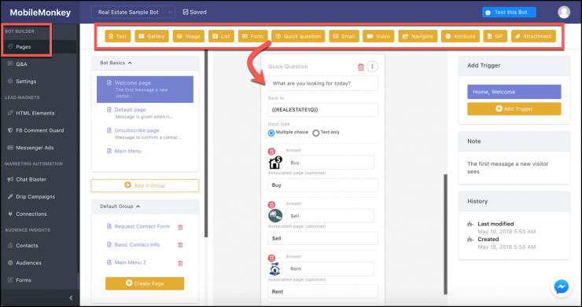The image size is (582, 307).
Task: Select Main Menu page
Action: coord(128,151)
